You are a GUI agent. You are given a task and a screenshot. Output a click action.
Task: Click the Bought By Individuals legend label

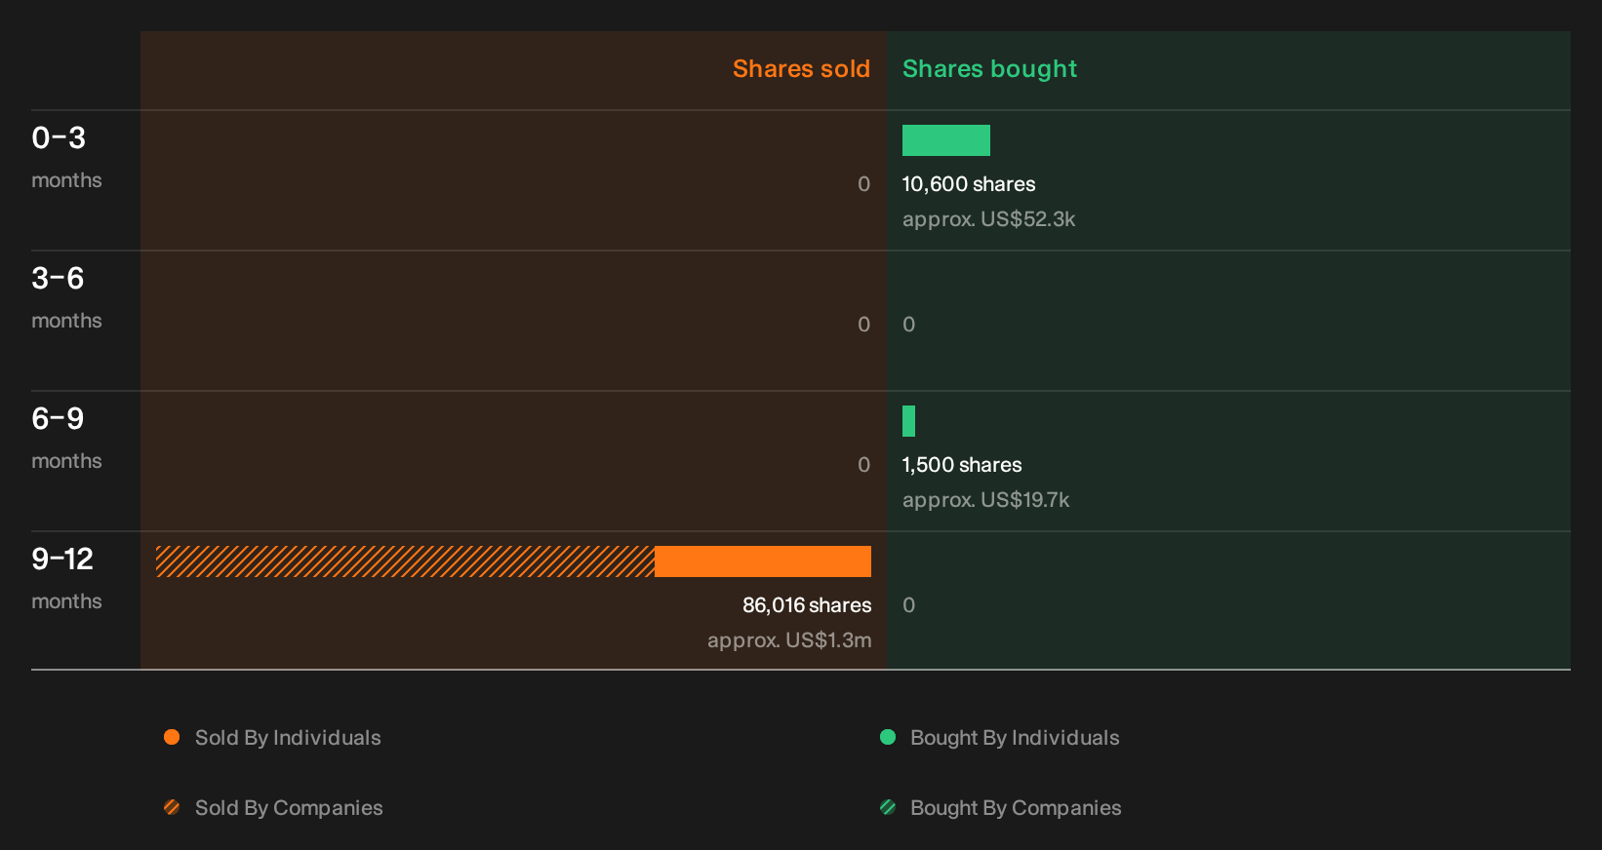pyautogui.click(x=1015, y=738)
